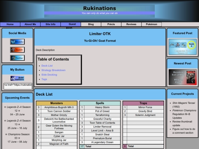The height and width of the screenshot is (149, 199).
Task: Select Gravity Bind trap row
Action: [x=143, y=111]
